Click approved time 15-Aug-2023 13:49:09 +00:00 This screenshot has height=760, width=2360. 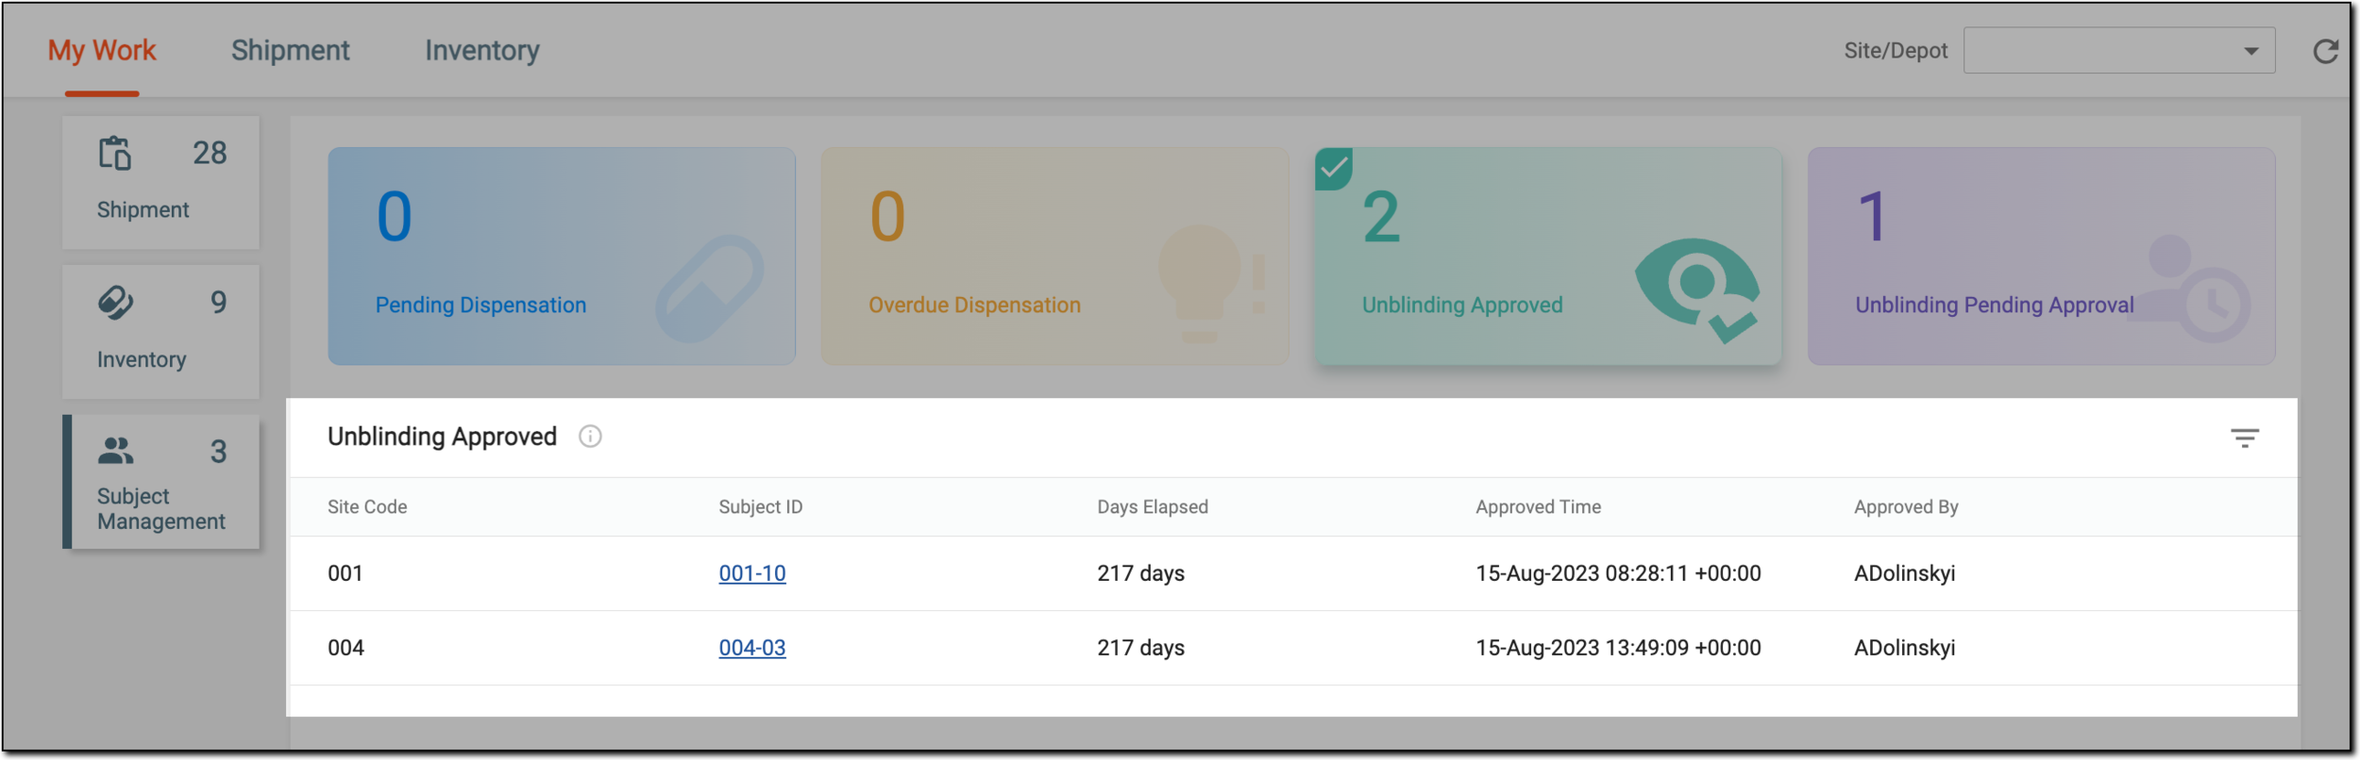1618,648
